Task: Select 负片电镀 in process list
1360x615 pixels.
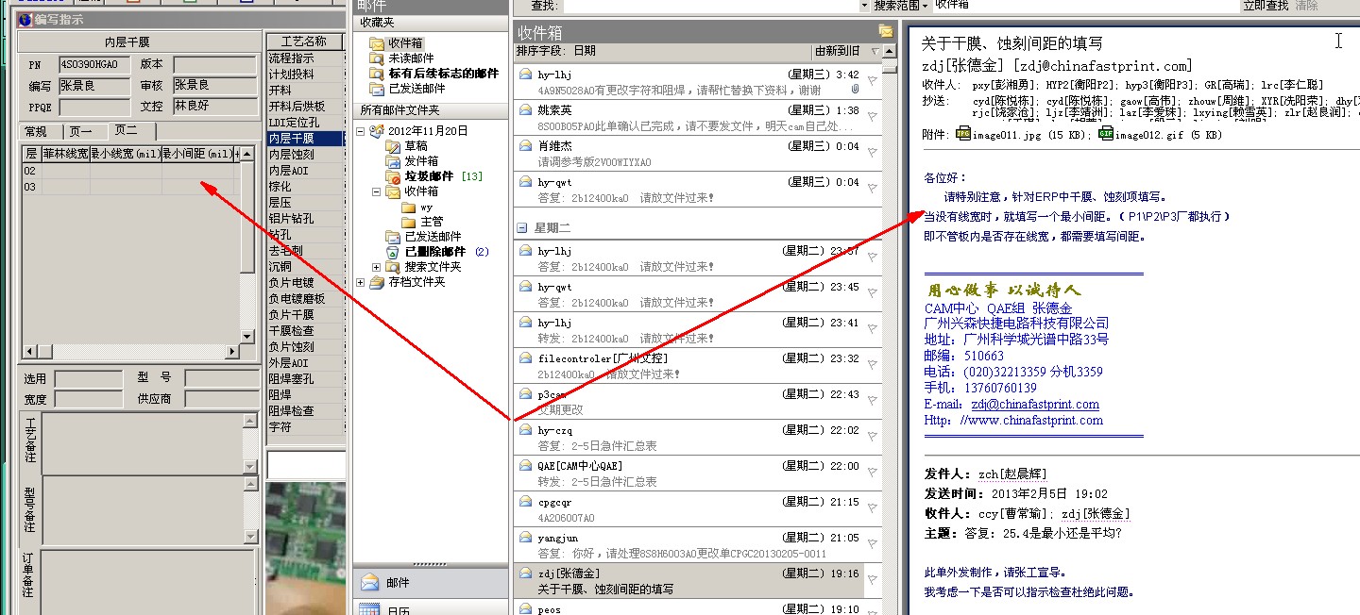Action: click(303, 282)
